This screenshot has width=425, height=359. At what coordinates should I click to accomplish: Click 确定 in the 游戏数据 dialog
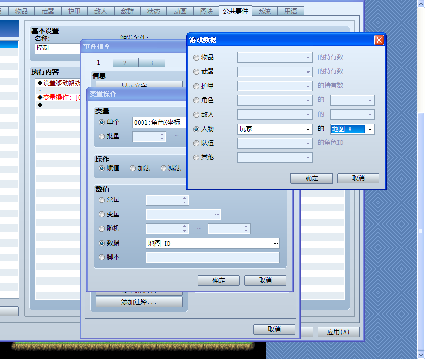312,179
